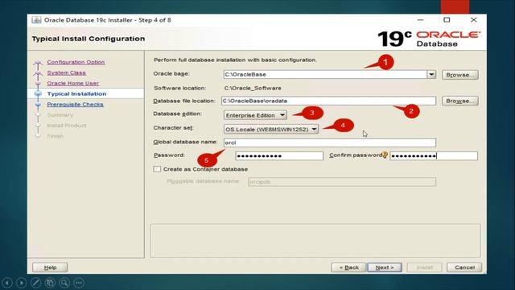
Task: Select the Typical Installation step
Action: [x=76, y=93]
